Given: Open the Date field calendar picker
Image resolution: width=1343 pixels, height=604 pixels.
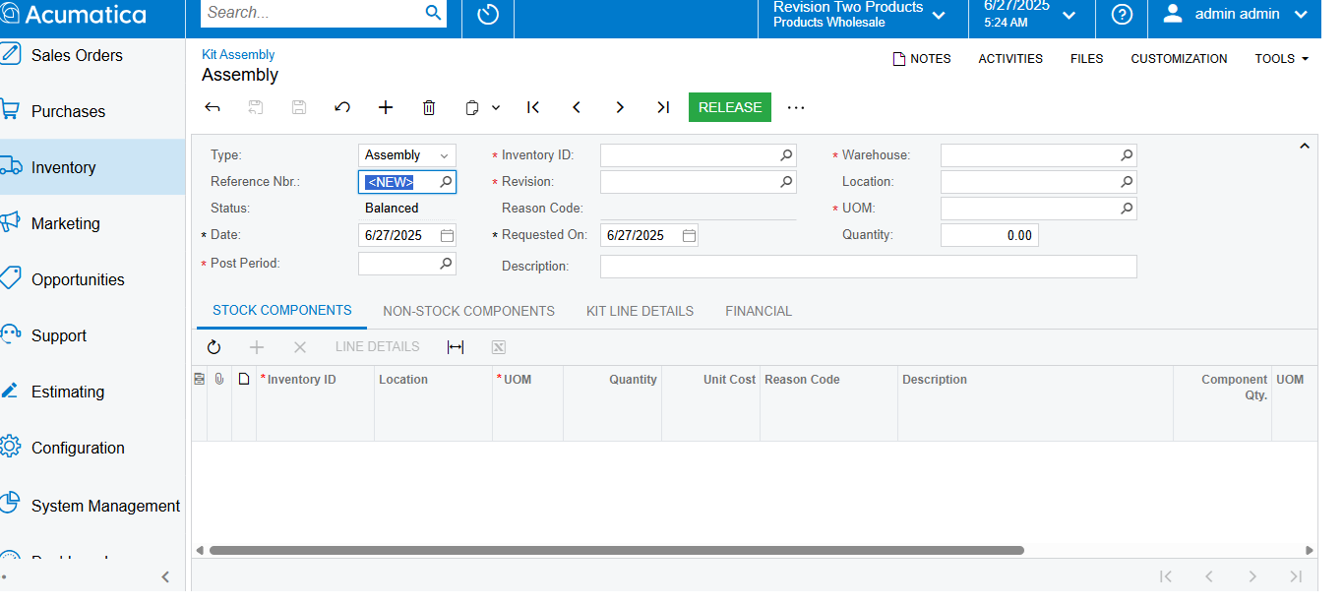Looking at the screenshot, I should (x=447, y=235).
